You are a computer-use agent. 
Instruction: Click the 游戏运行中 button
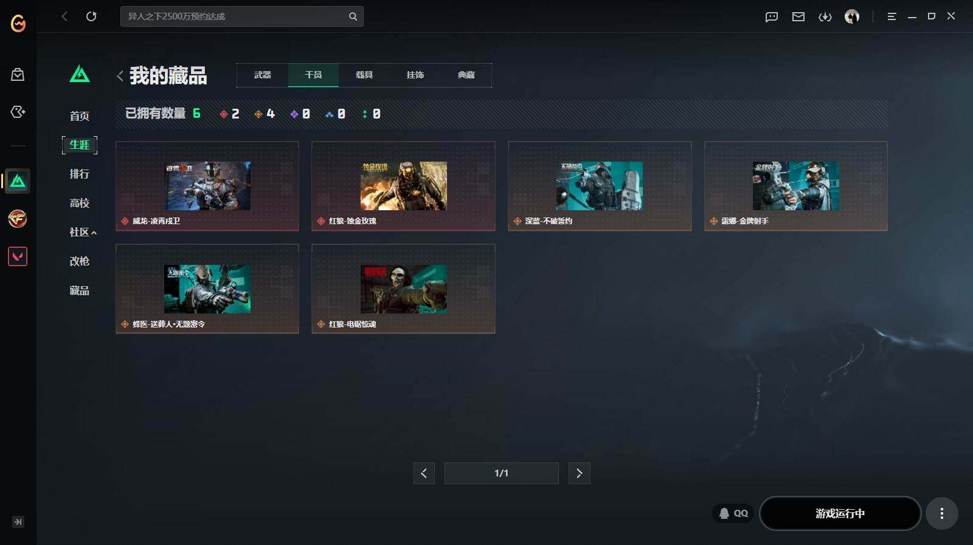tap(840, 513)
